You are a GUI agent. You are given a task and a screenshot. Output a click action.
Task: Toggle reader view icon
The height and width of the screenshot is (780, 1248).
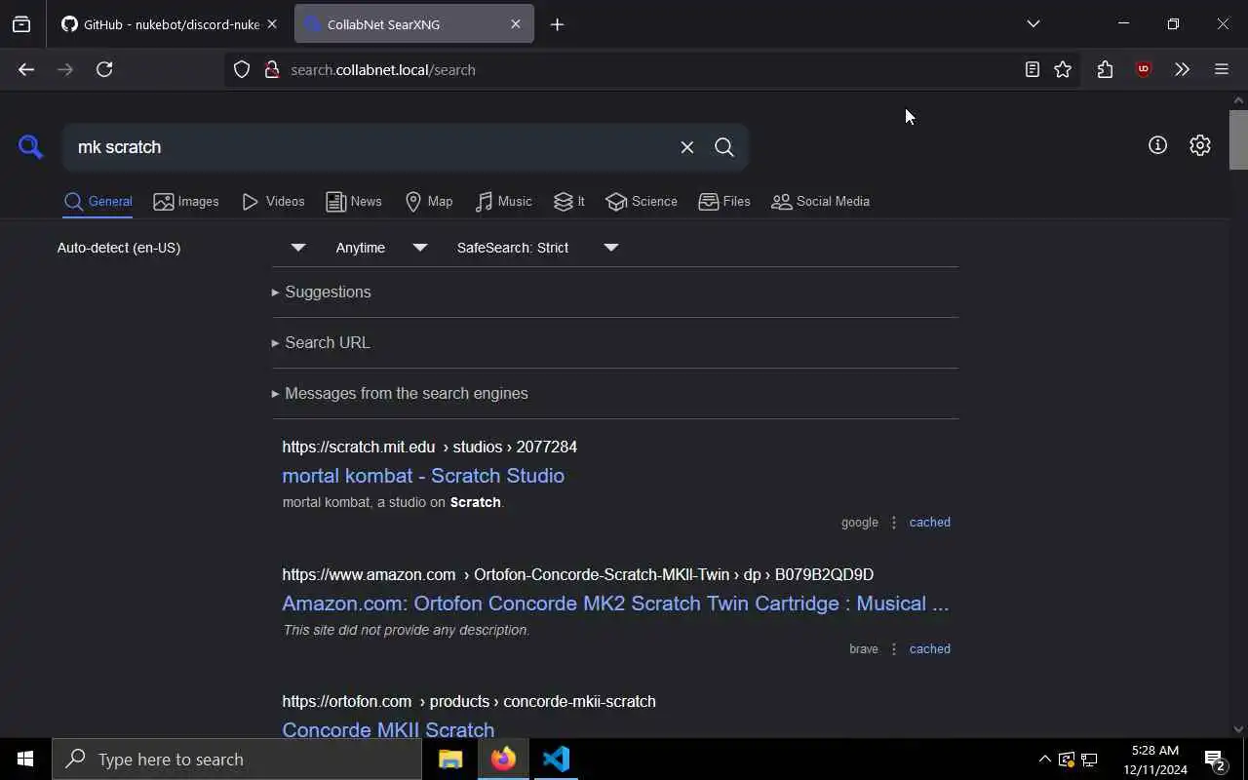[1032, 69]
